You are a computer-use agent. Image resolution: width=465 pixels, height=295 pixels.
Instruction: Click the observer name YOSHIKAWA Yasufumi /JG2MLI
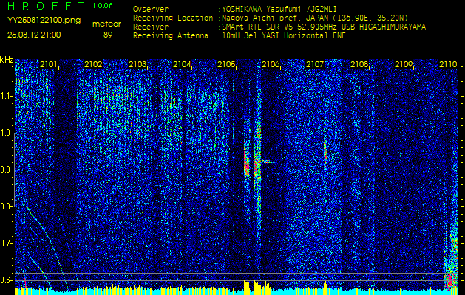pyautogui.click(x=279, y=9)
